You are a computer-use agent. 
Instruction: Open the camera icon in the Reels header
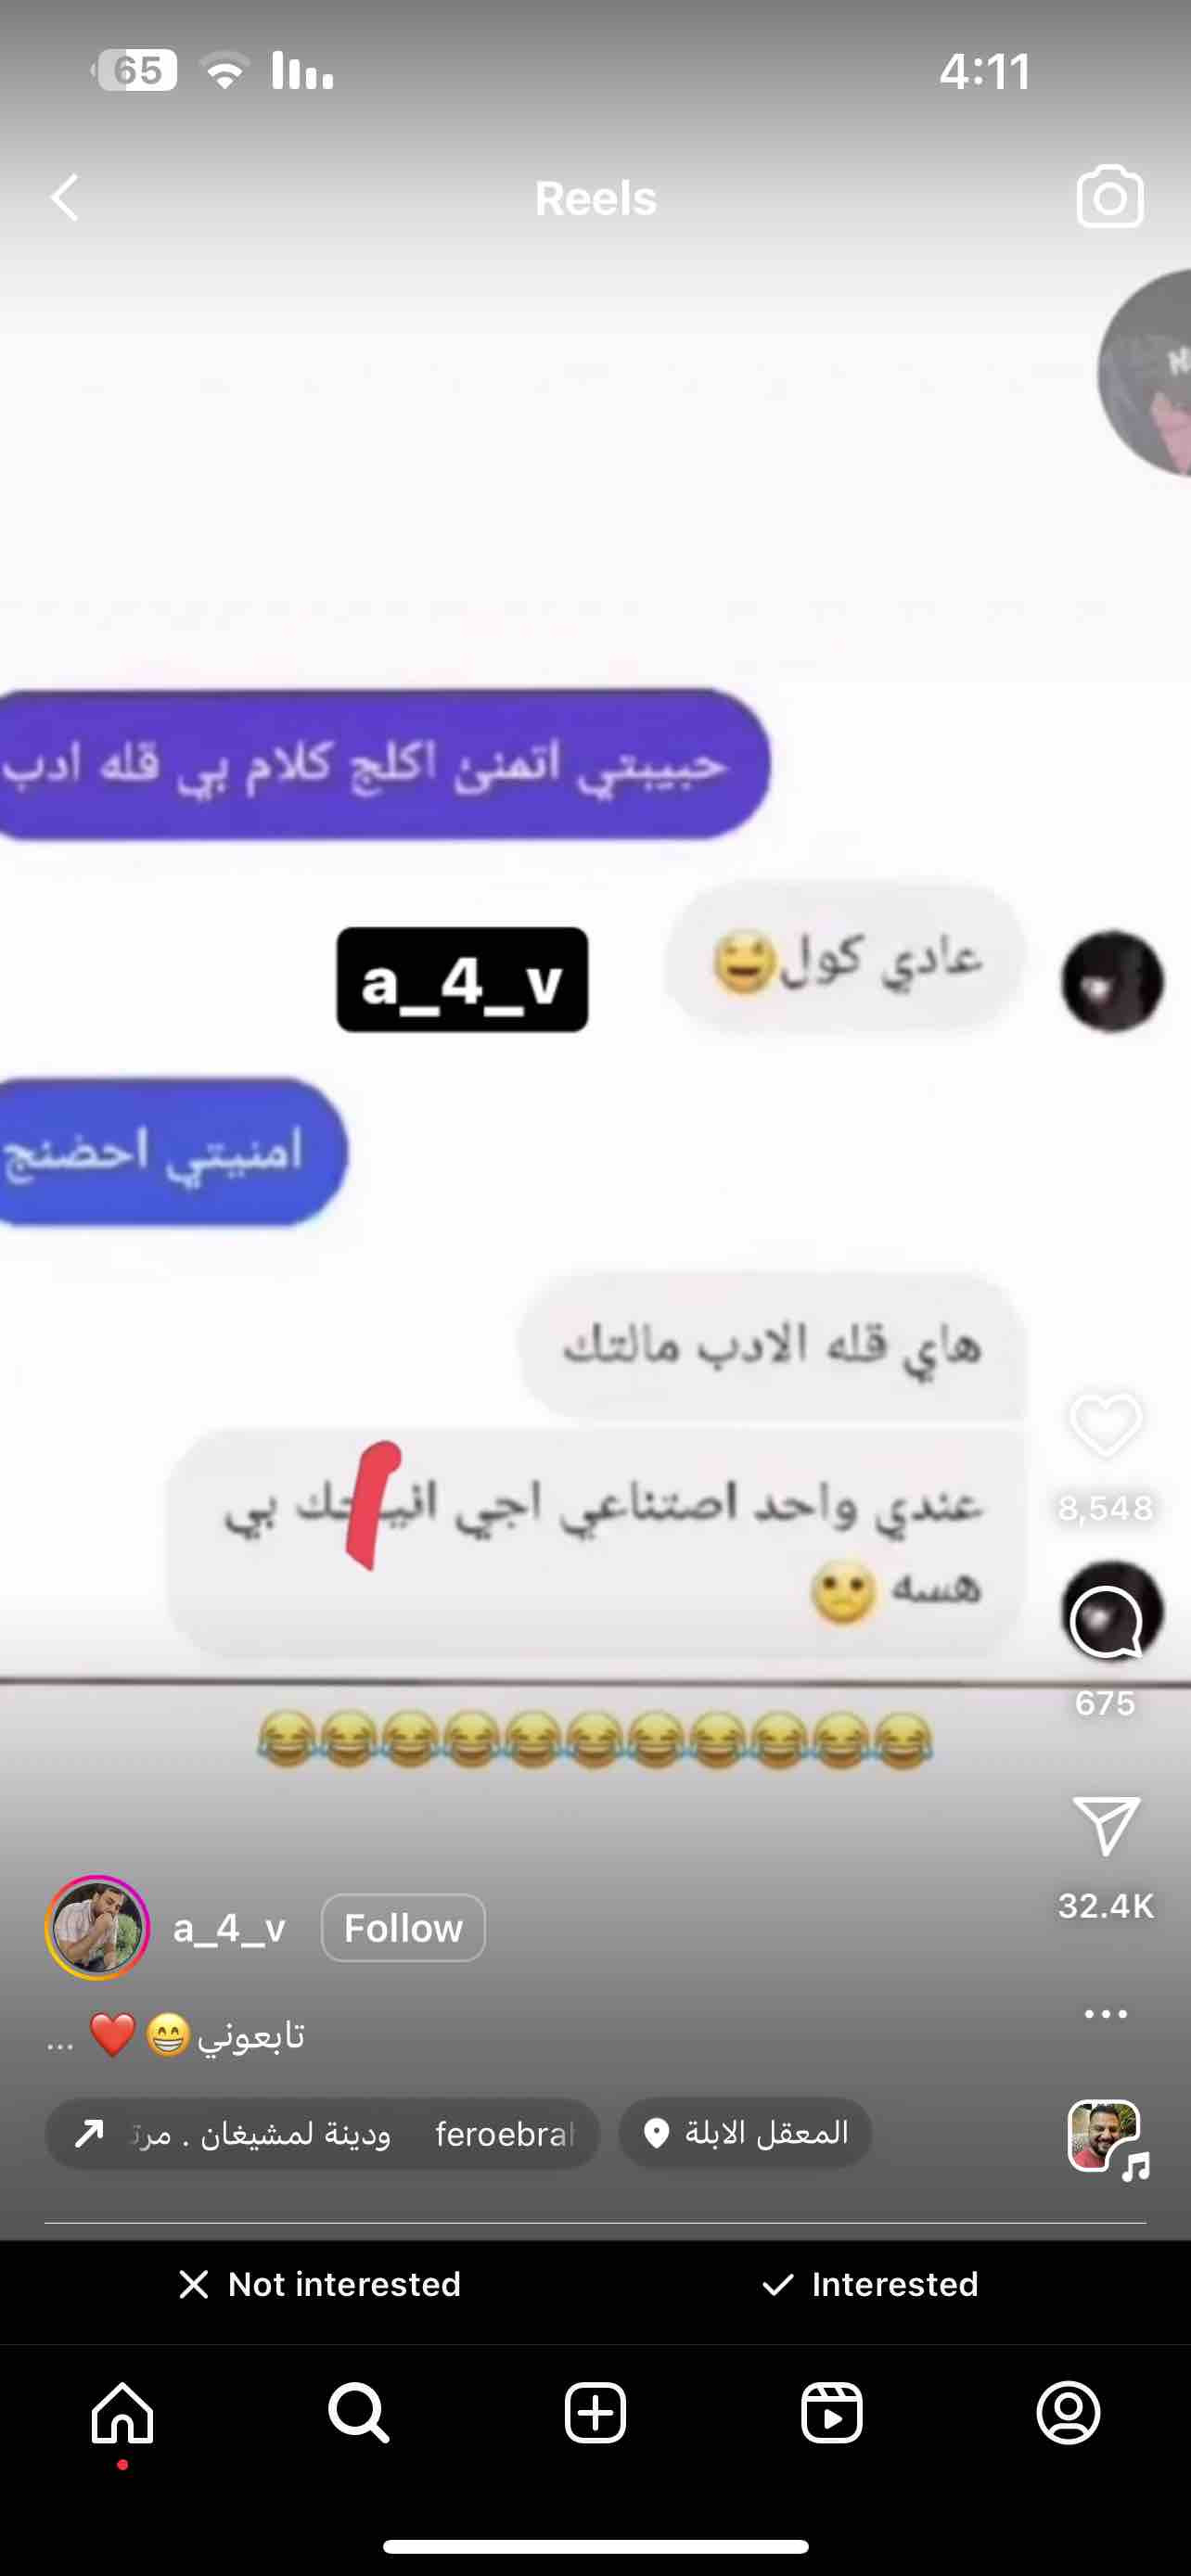tap(1109, 197)
